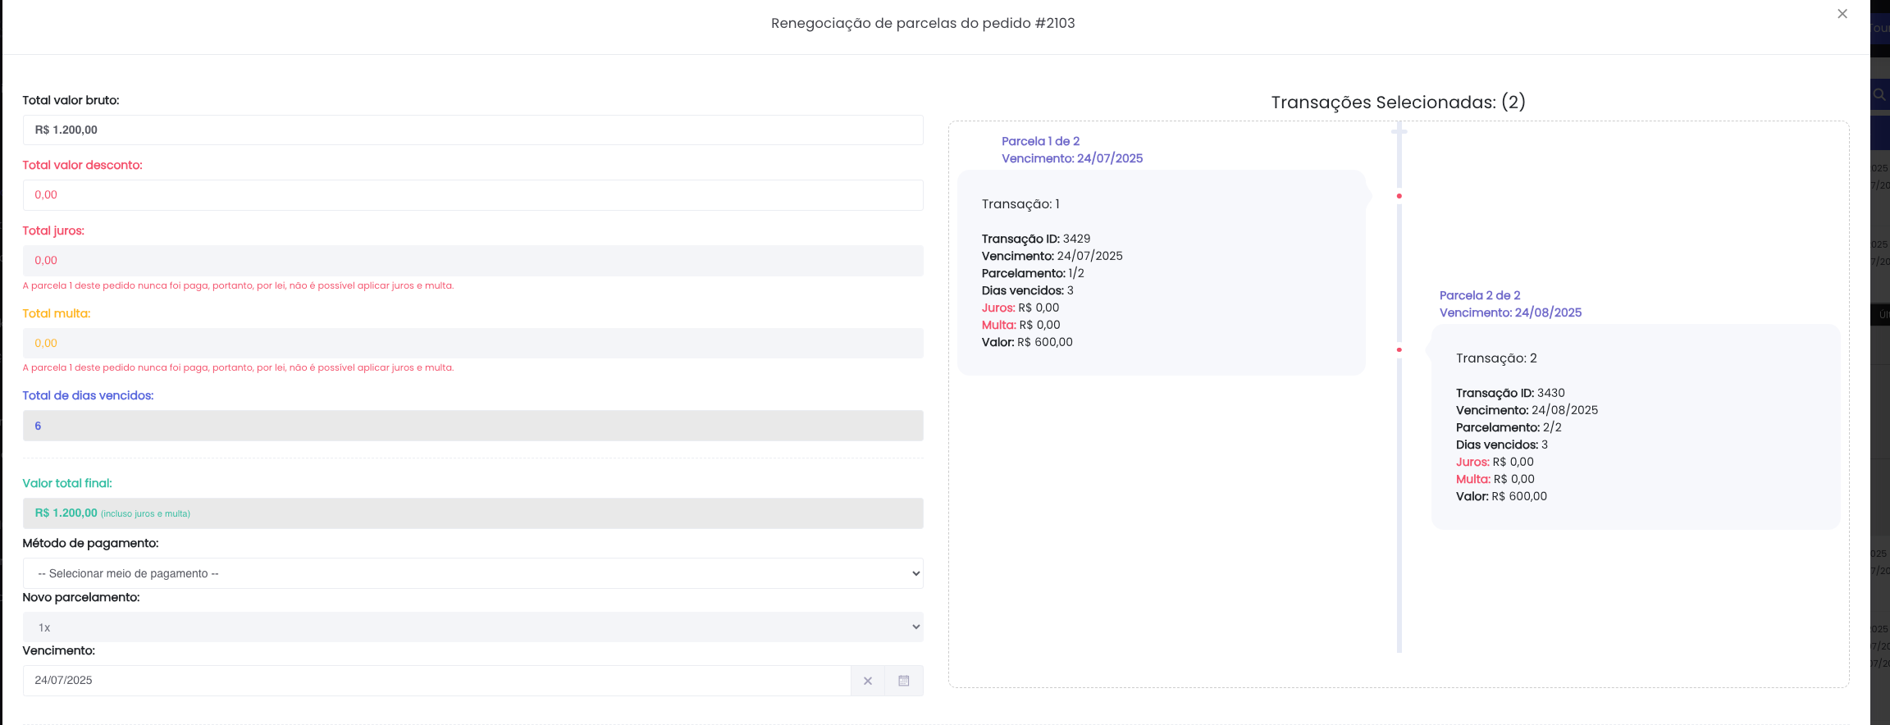Click the Total valor bruto field

tap(472, 130)
